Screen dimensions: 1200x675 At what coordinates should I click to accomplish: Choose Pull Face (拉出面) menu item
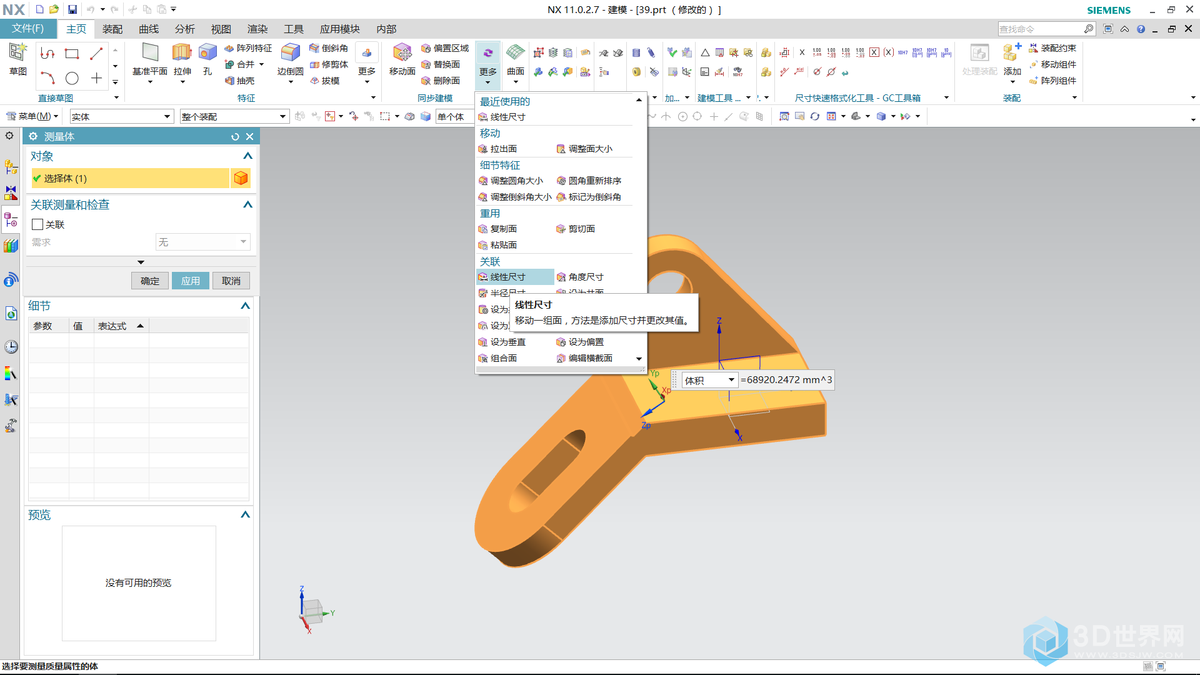(x=498, y=149)
